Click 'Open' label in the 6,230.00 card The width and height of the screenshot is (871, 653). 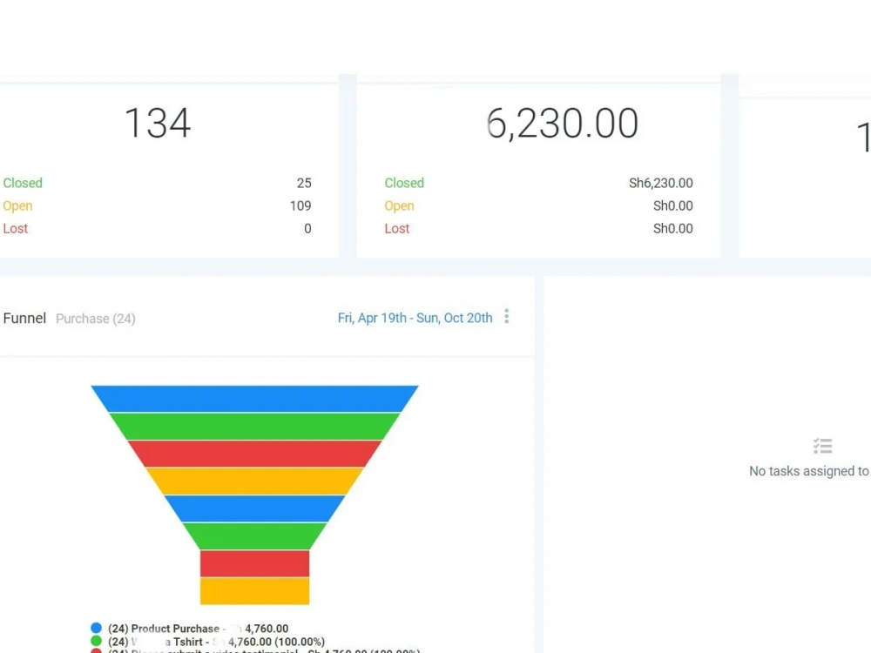[x=400, y=206]
